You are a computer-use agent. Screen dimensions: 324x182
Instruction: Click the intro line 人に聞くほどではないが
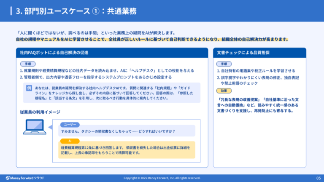pyautogui.click(x=96, y=33)
